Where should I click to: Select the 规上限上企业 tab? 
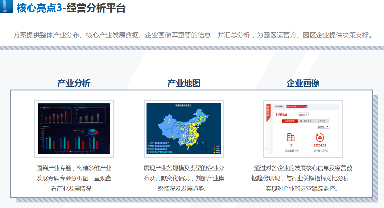[x=306, y=121]
